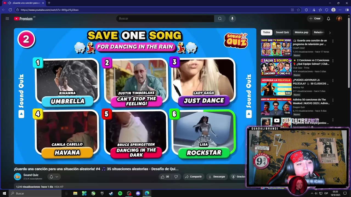Launch Epic Games from the taskbar
This screenshot has height=197, width=351.
pyautogui.click(x=102, y=193)
